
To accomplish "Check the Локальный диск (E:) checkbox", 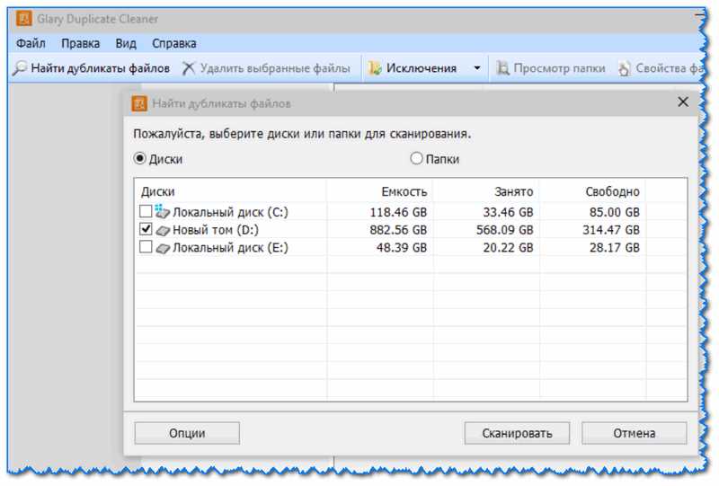I will pyautogui.click(x=146, y=247).
